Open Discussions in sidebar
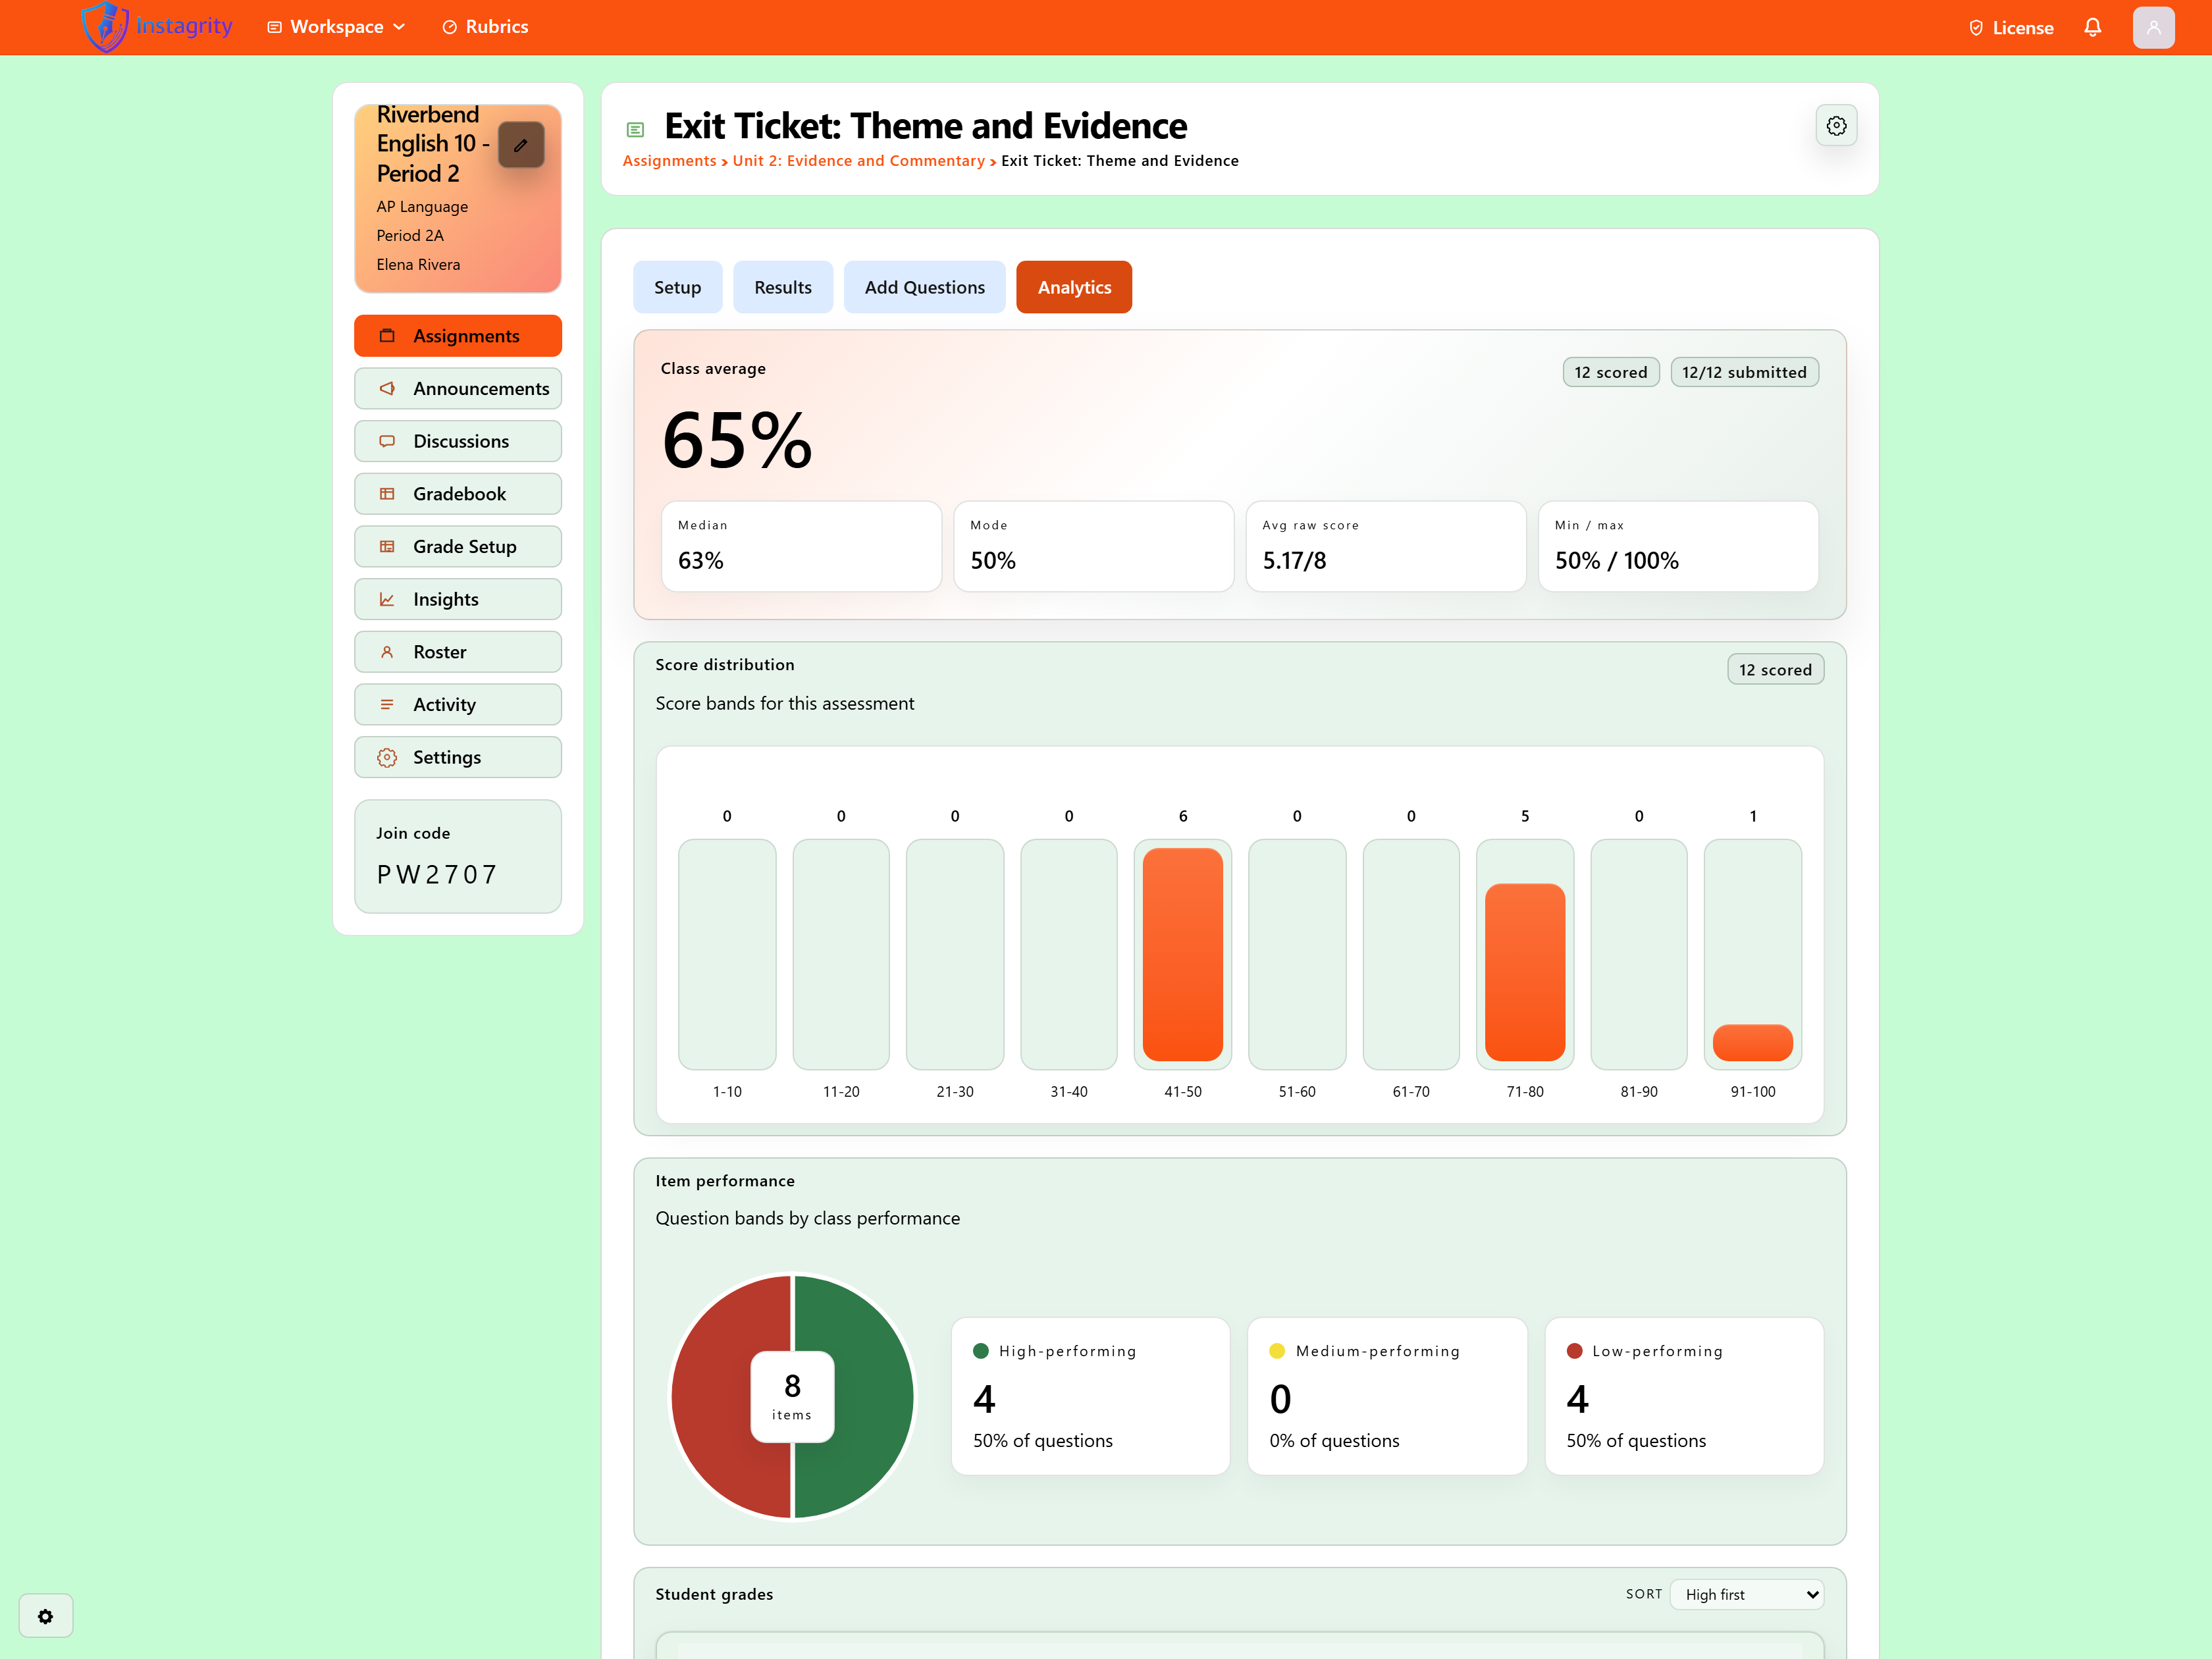 (x=458, y=441)
